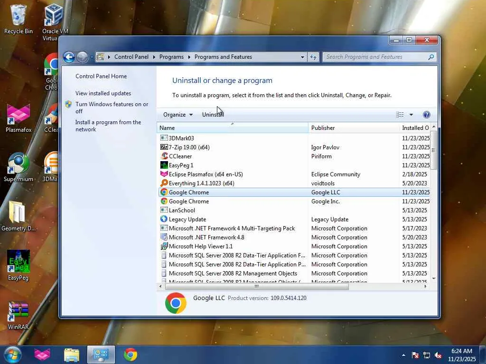Open Turn Windows features on or off
This screenshot has width=486, height=364.
pos(112,108)
